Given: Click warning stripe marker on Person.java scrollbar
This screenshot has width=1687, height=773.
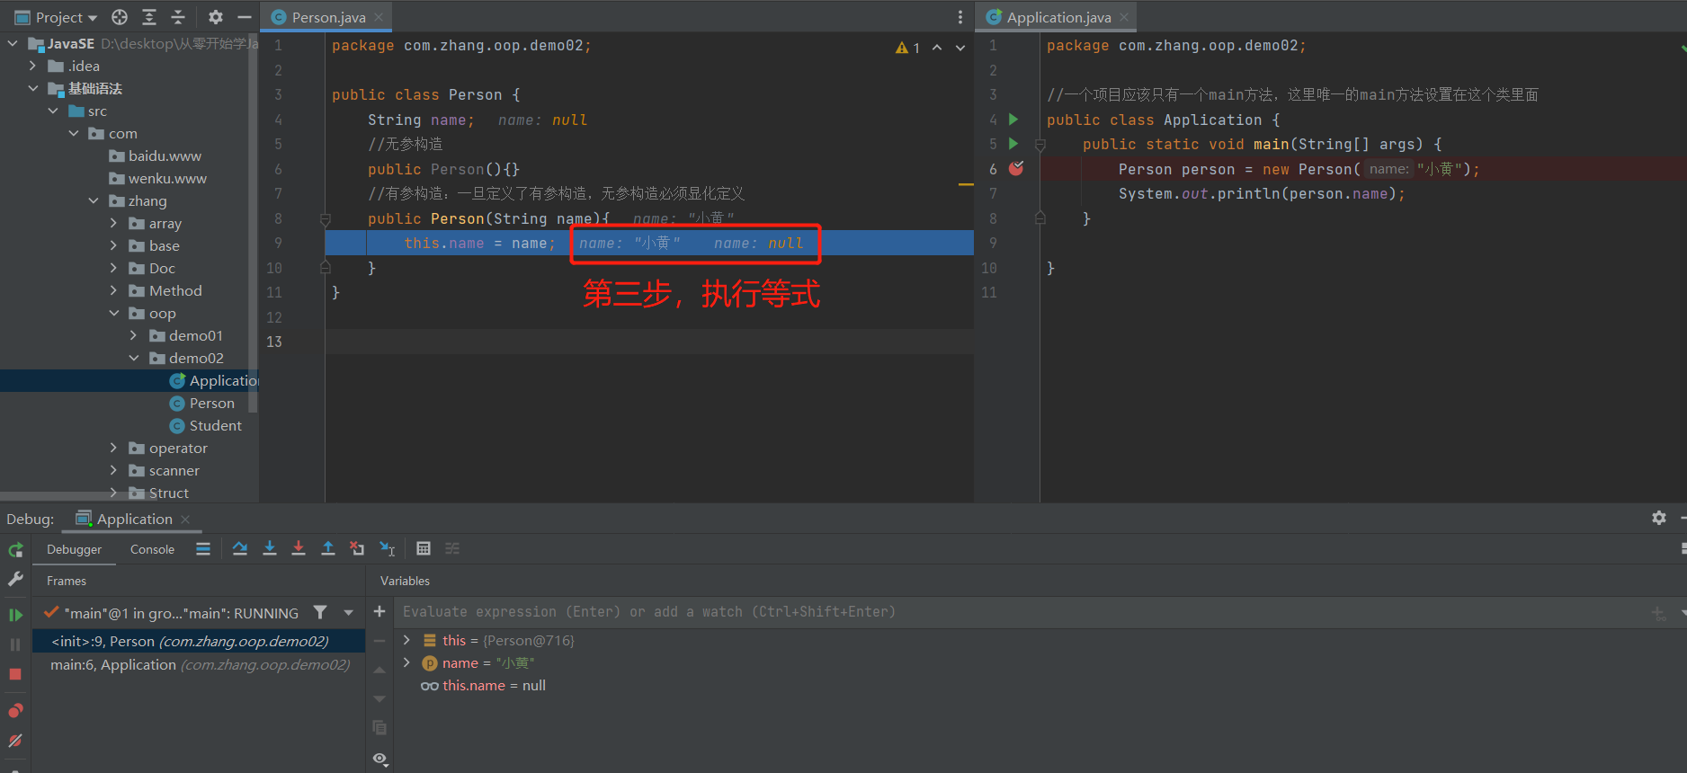Looking at the screenshot, I should (967, 184).
